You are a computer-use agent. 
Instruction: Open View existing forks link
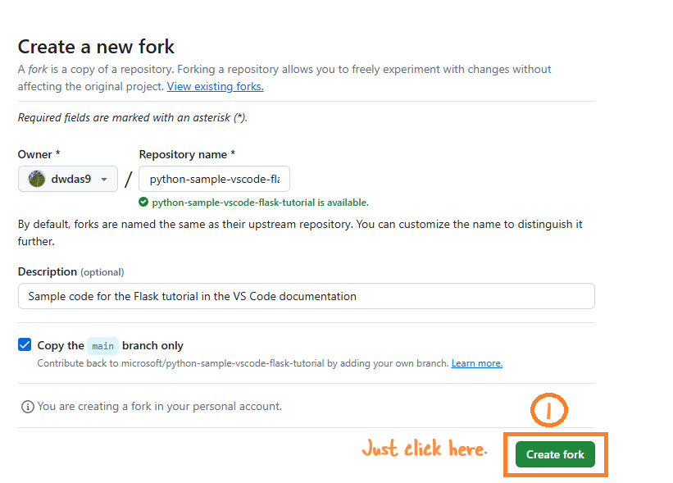point(215,87)
